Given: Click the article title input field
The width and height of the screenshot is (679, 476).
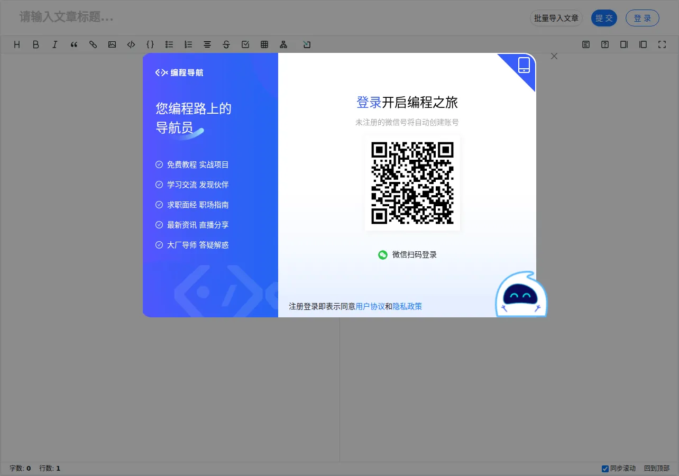Looking at the screenshot, I should click(x=270, y=17).
